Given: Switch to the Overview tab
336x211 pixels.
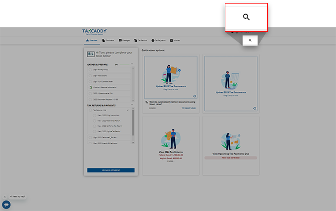Looking at the screenshot, I should (x=92, y=40).
